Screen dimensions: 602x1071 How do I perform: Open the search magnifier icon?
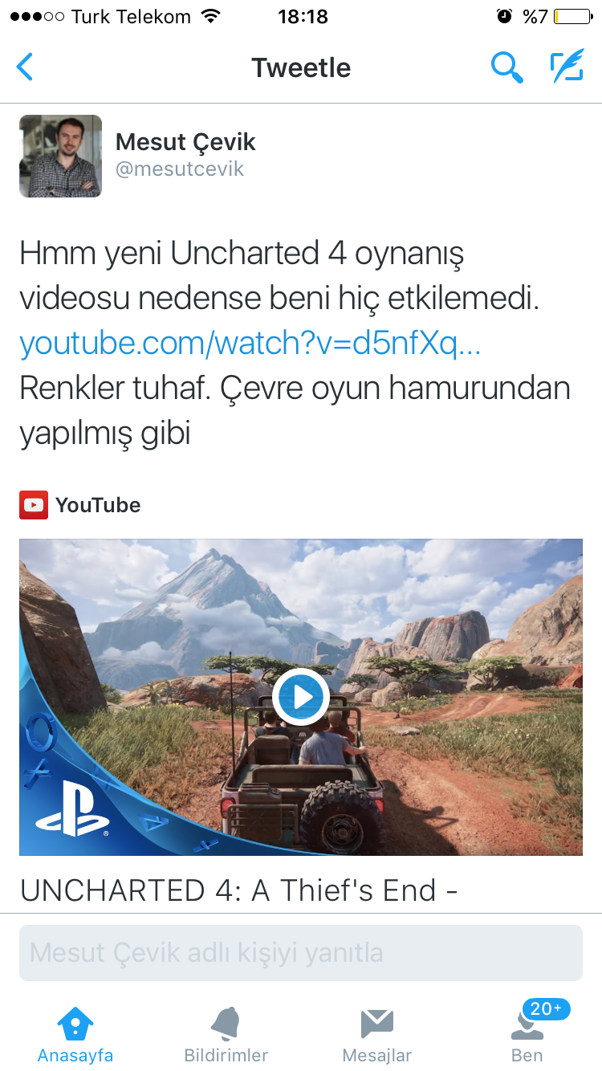coord(507,67)
